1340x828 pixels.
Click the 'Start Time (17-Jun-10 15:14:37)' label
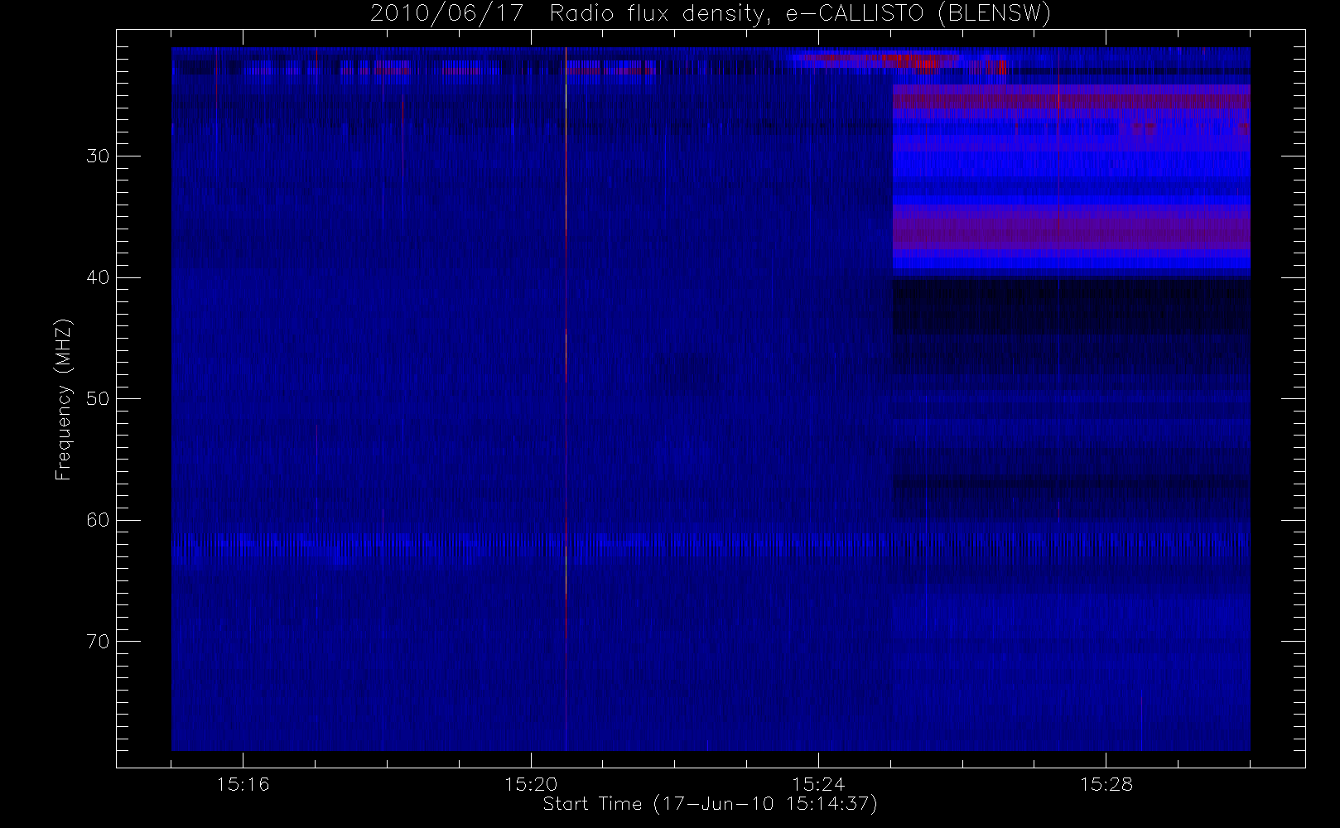[x=710, y=804]
